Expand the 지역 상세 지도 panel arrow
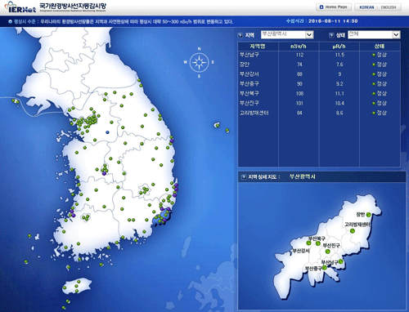Viewport: 409px width, 312px height. tap(243, 177)
